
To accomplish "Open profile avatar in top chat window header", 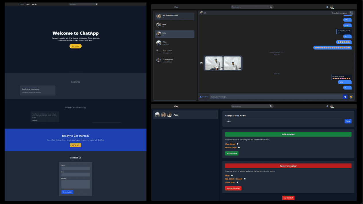I will point(332,7).
